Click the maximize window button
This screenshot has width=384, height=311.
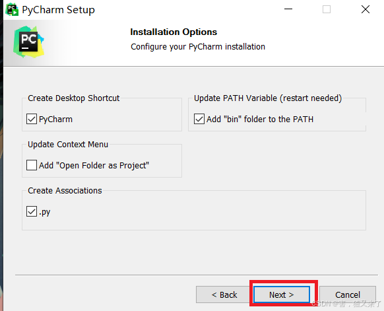click(x=327, y=9)
